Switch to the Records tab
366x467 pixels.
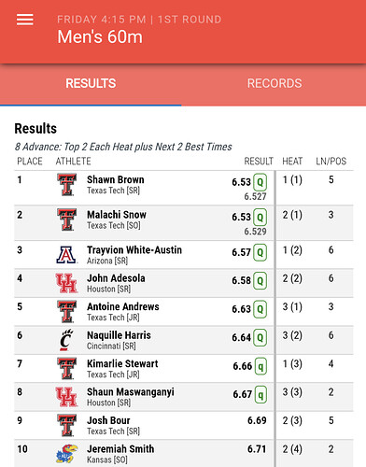274,83
